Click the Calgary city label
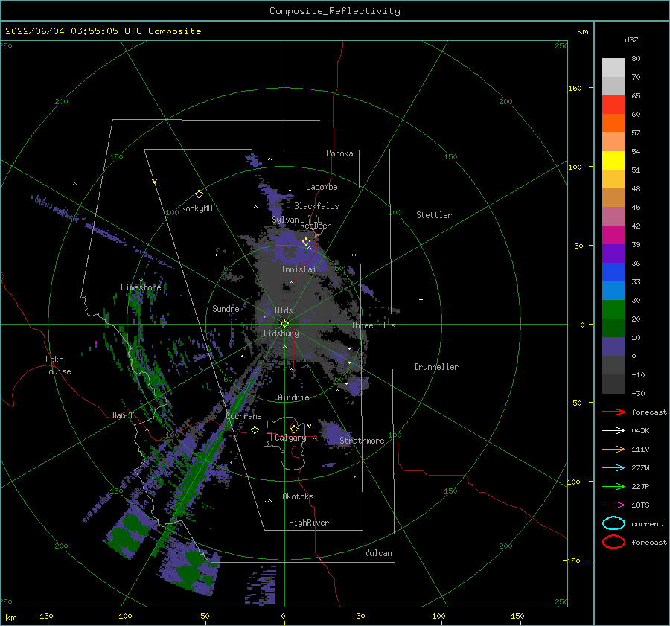 point(290,438)
